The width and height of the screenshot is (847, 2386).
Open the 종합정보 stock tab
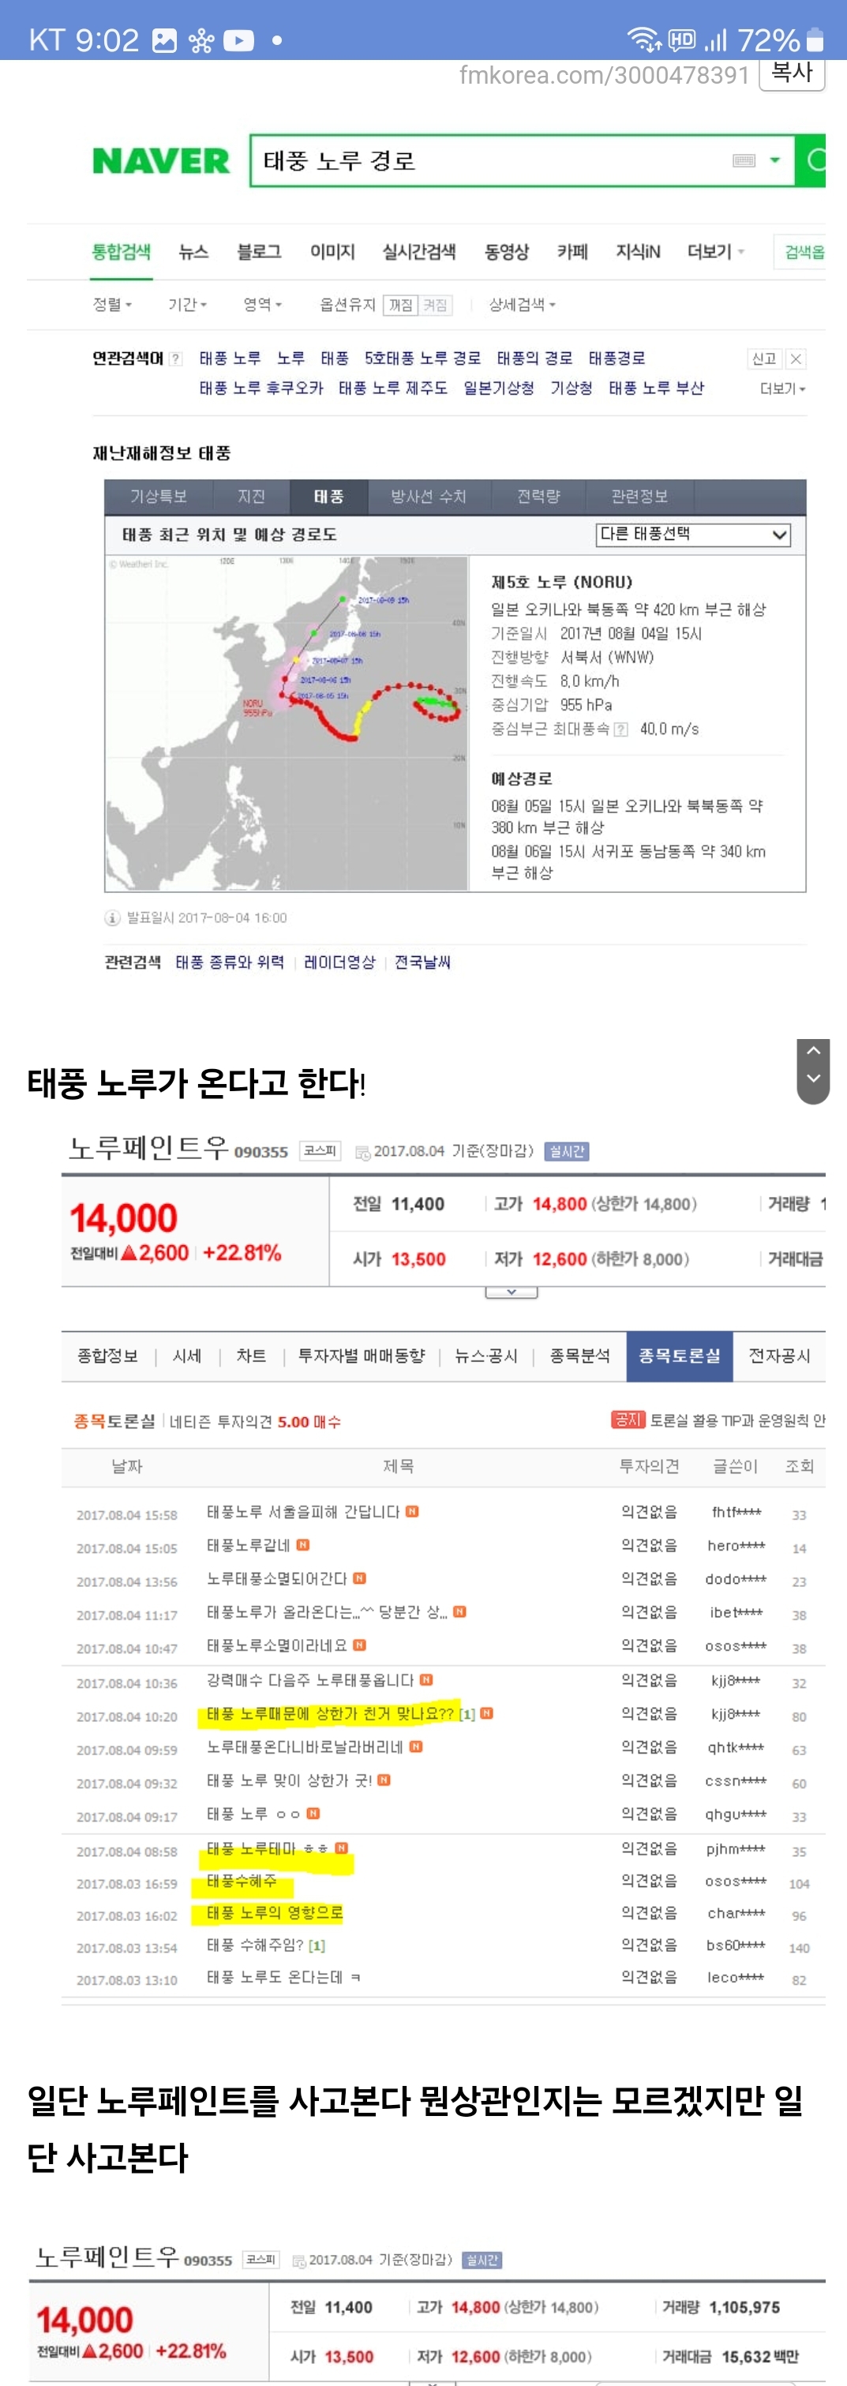click(107, 1357)
